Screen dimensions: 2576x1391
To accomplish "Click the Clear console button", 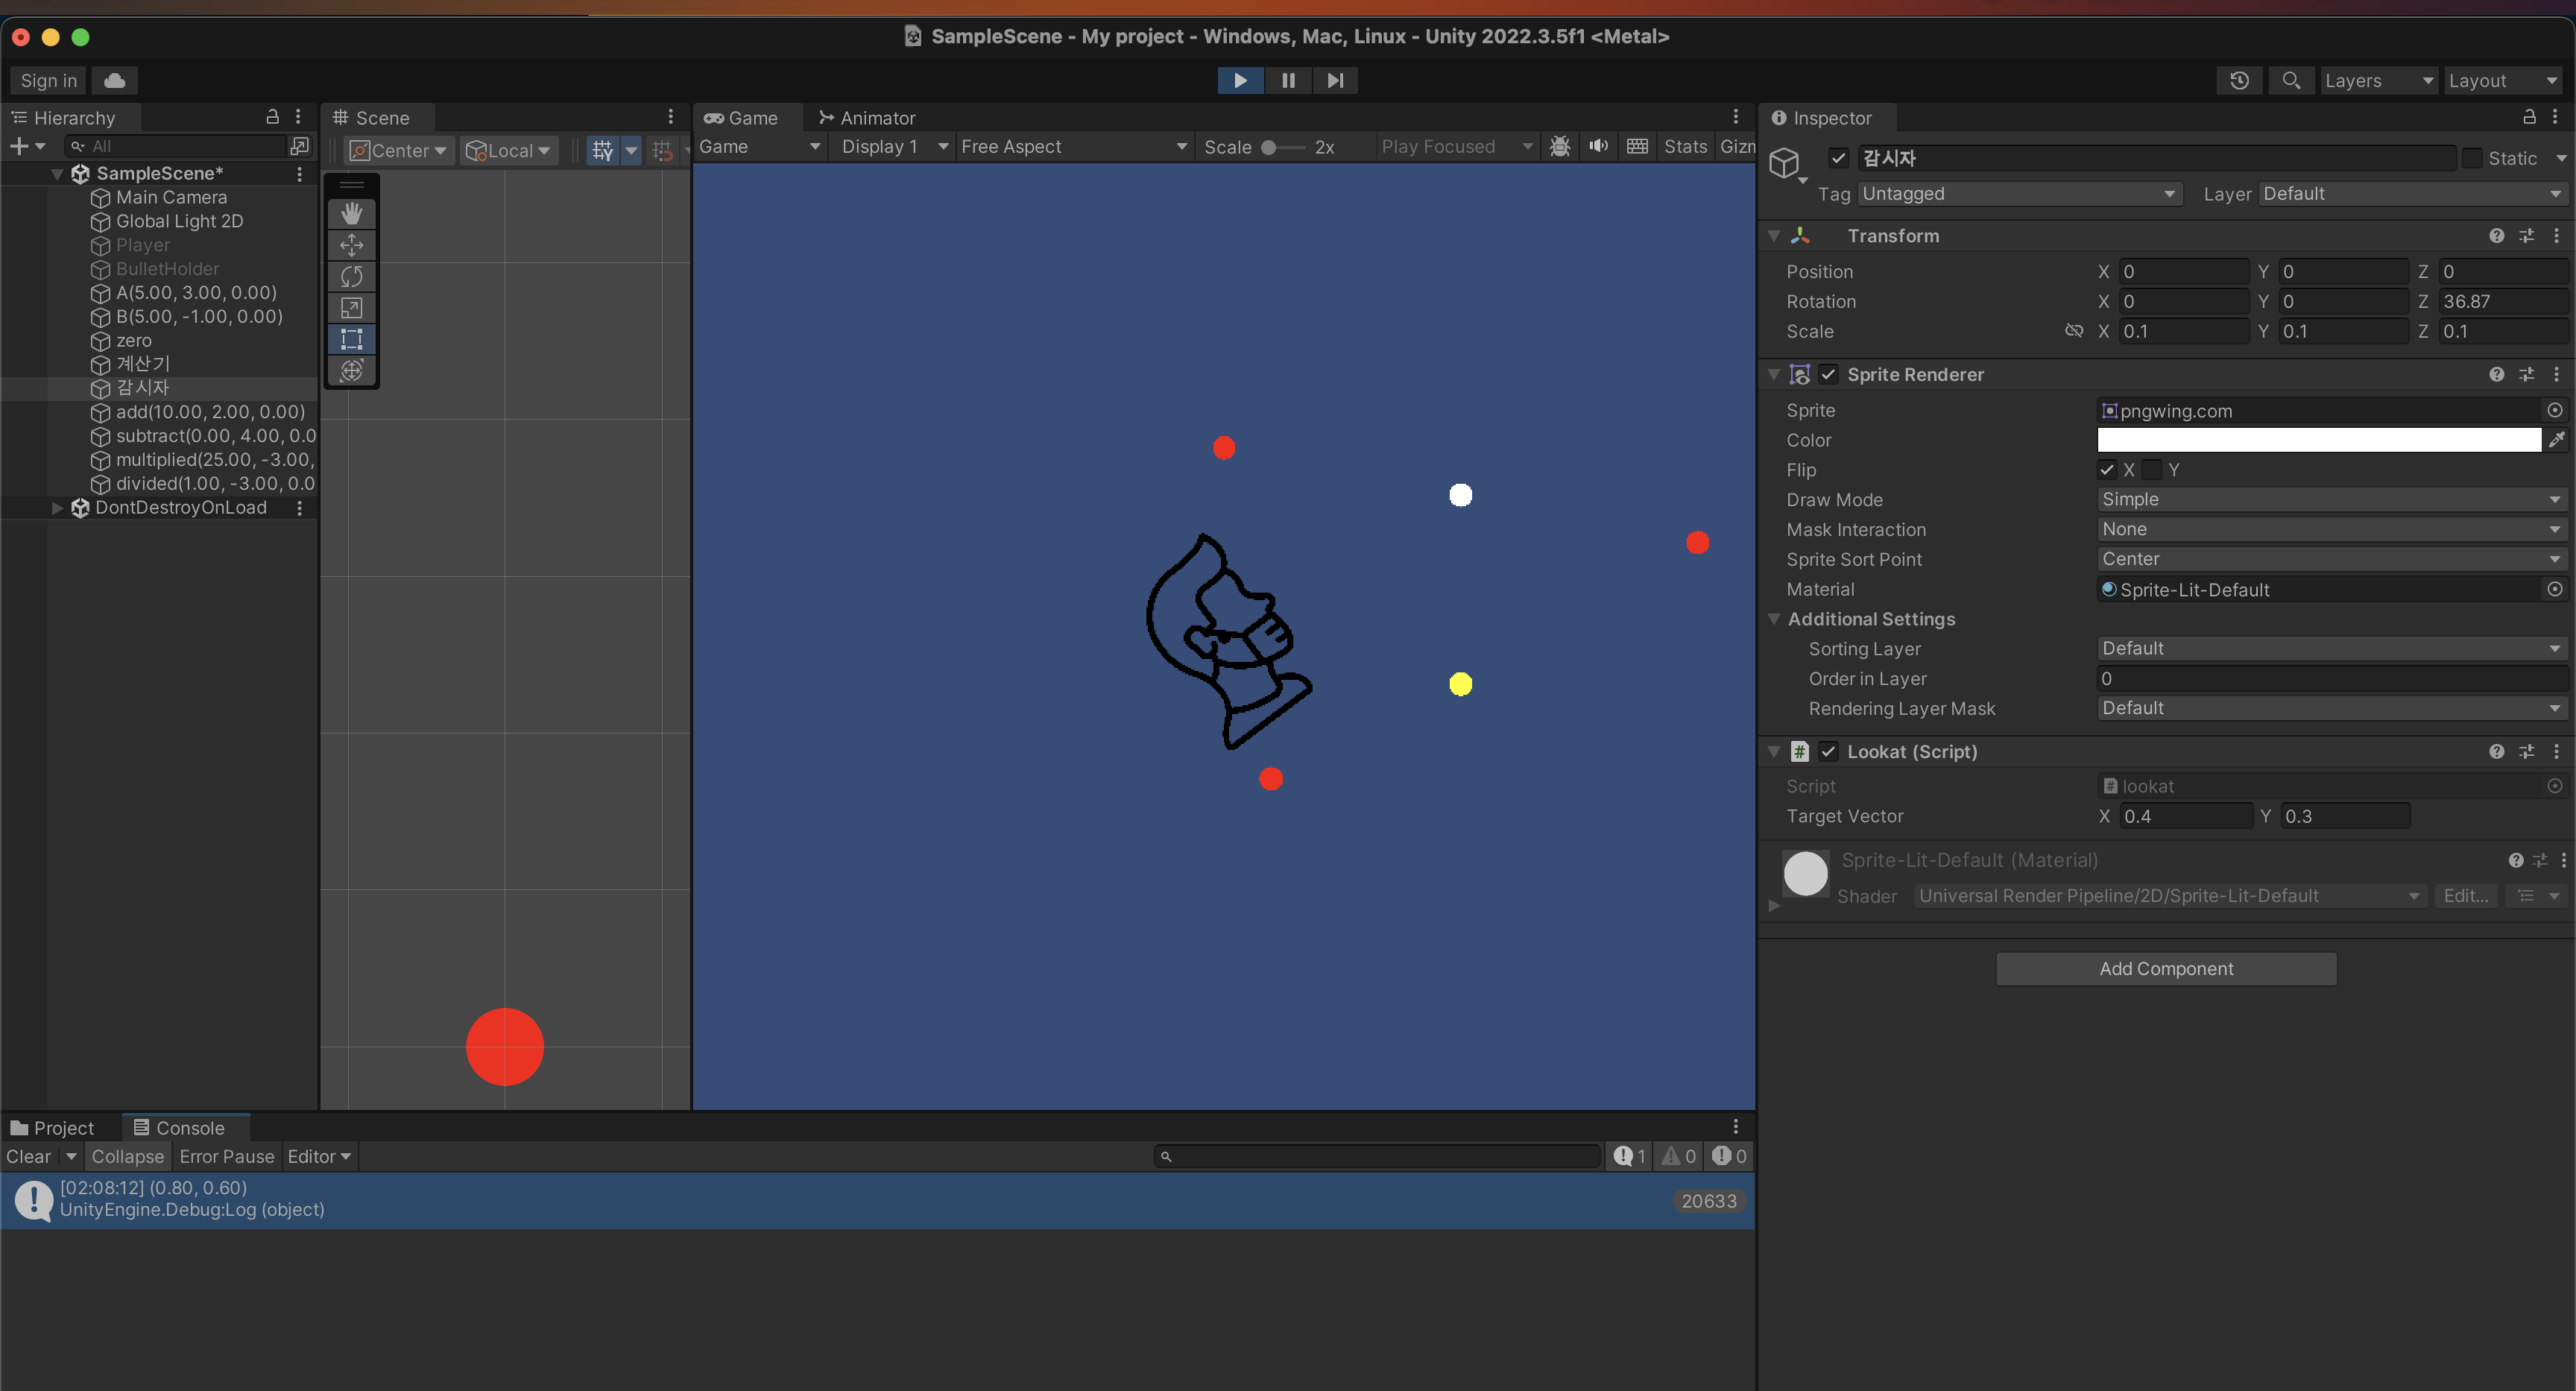I will click(x=28, y=1156).
